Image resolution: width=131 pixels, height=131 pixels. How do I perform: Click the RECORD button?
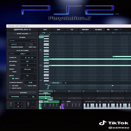tap(23, 93)
